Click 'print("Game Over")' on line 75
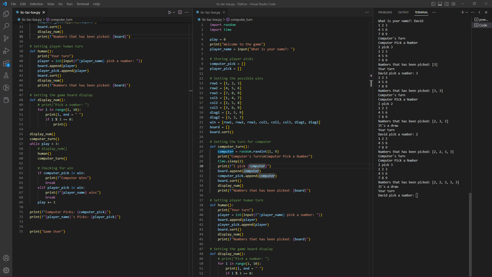 click(47, 231)
